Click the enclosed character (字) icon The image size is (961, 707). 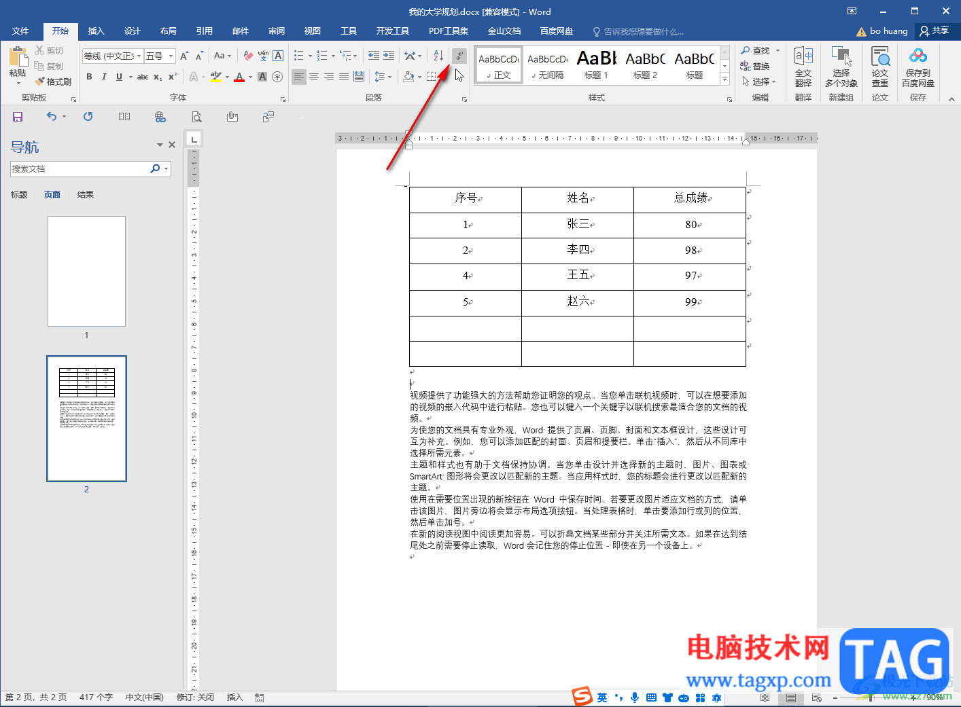point(277,77)
